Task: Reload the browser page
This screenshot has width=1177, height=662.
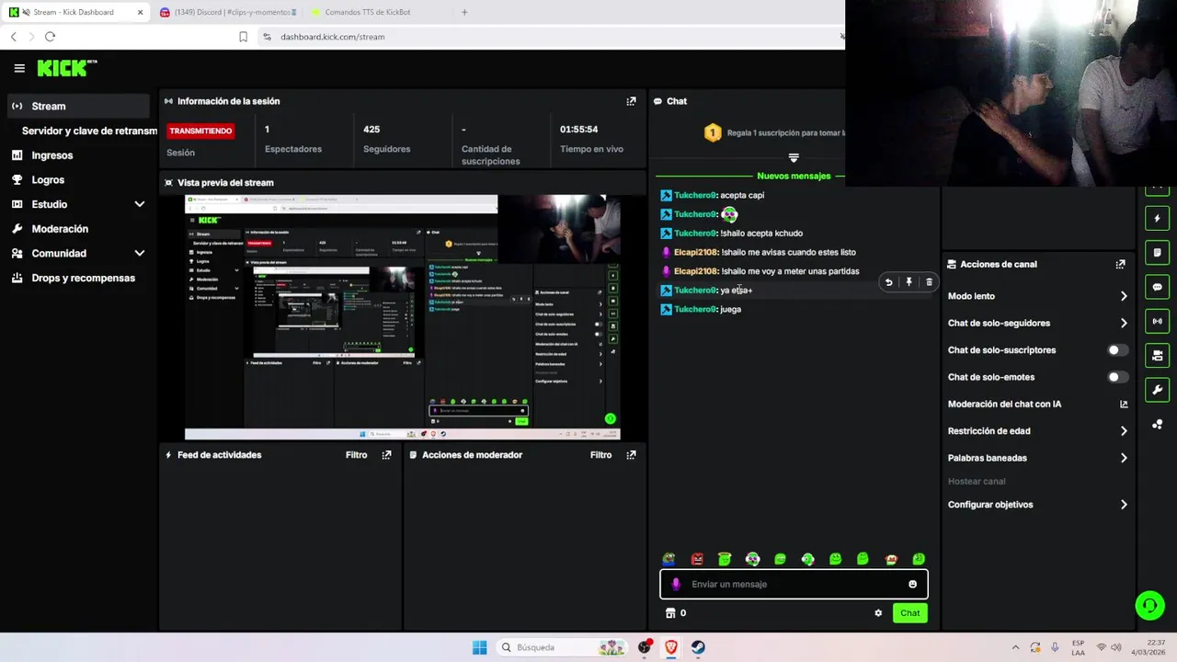Action: (x=50, y=37)
